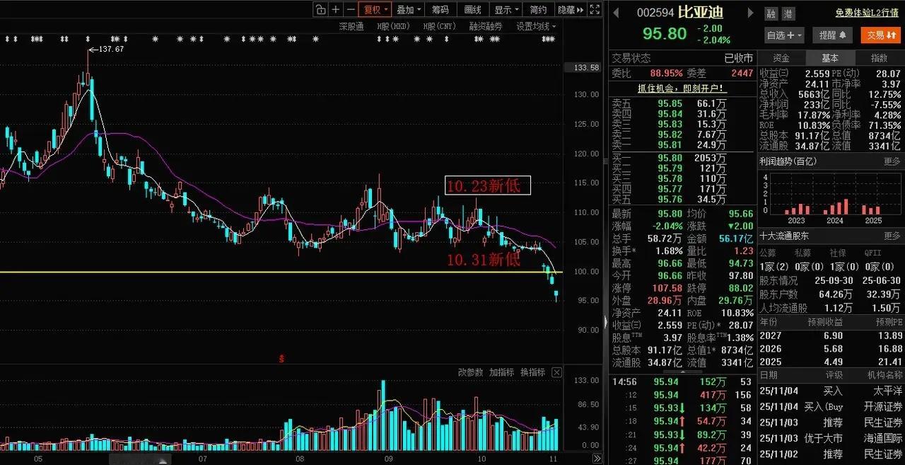Viewport: 905px width, 465px height.
Task: Click 改参数 in the volume panel
Action: [470, 372]
